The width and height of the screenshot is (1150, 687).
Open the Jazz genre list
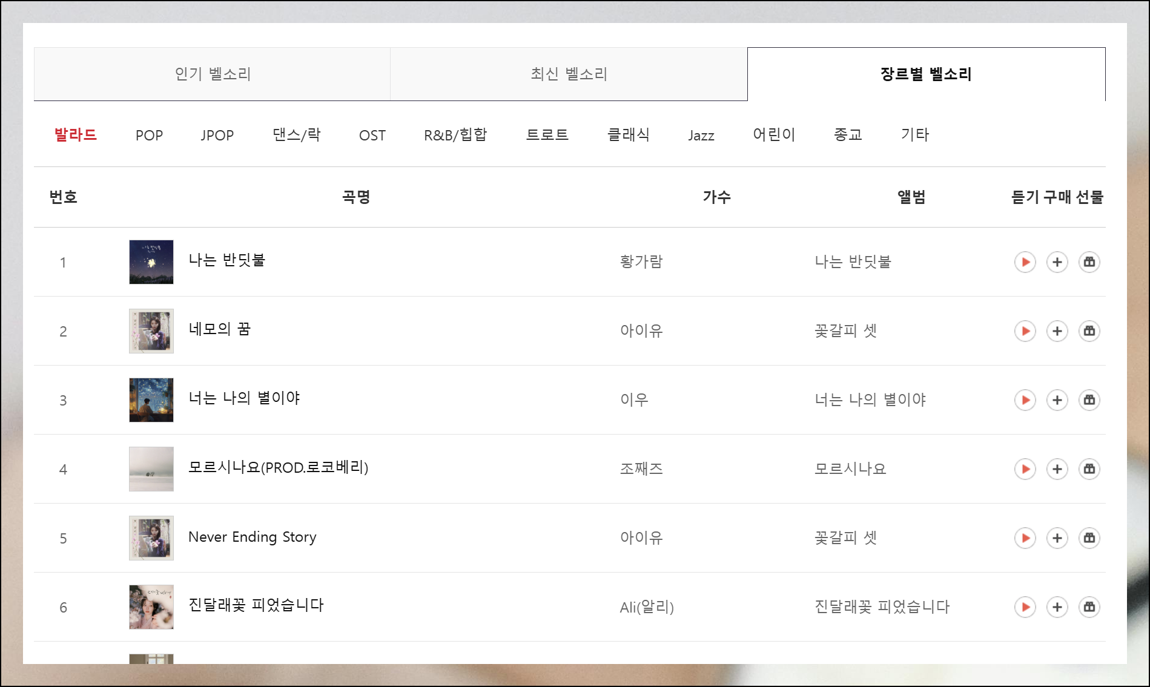click(701, 136)
